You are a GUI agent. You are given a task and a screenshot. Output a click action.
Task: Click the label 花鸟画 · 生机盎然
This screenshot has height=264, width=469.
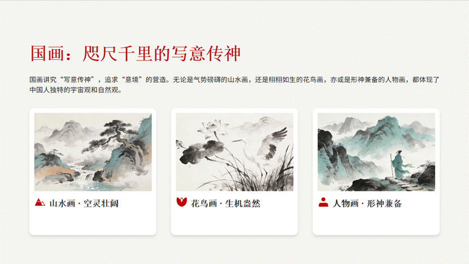coord(225,204)
